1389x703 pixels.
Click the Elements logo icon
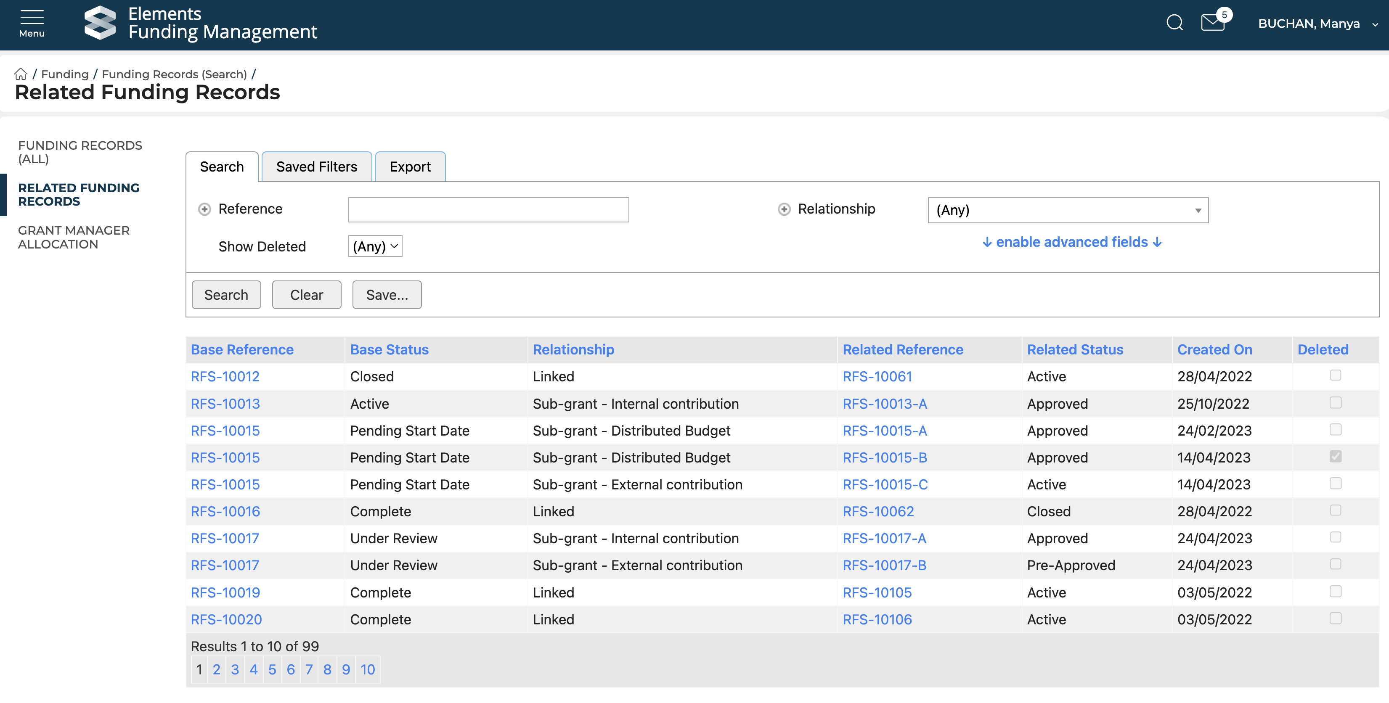[x=100, y=23]
